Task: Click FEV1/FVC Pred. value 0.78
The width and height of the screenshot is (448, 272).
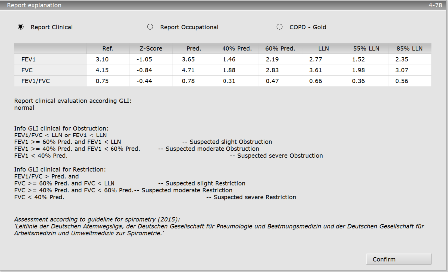Action: pyautogui.click(x=188, y=81)
